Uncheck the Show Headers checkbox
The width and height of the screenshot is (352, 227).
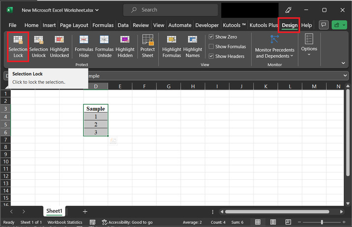tap(211, 56)
